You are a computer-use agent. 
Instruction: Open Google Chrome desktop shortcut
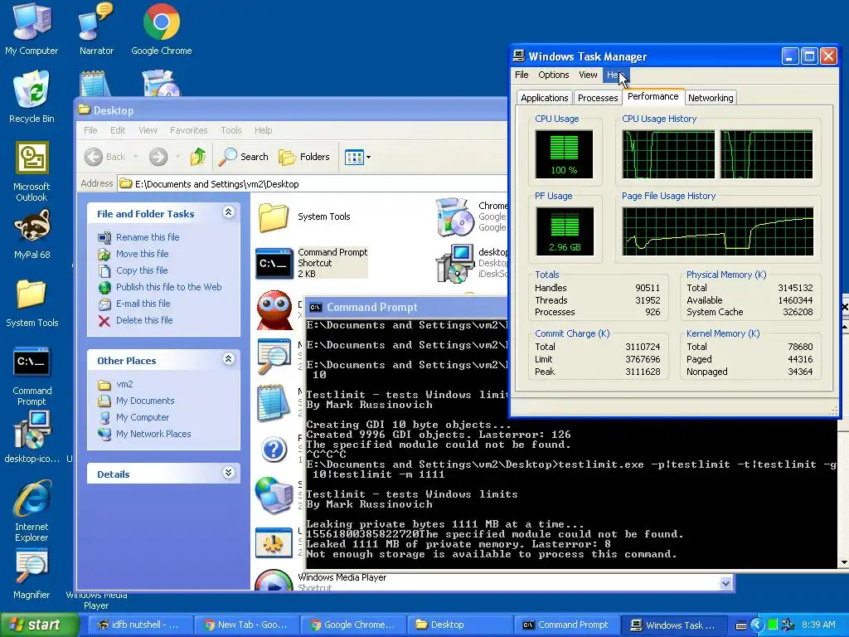(x=162, y=28)
